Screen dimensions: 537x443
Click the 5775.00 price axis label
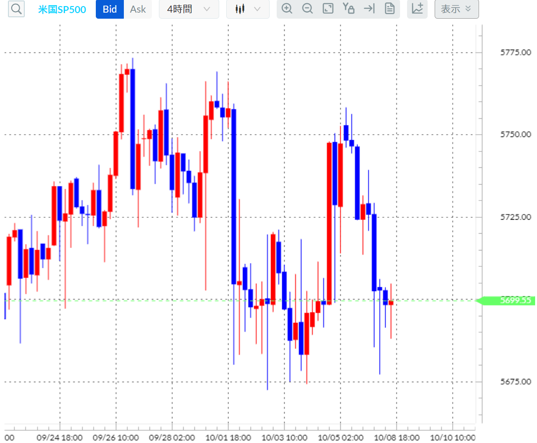tap(516, 52)
